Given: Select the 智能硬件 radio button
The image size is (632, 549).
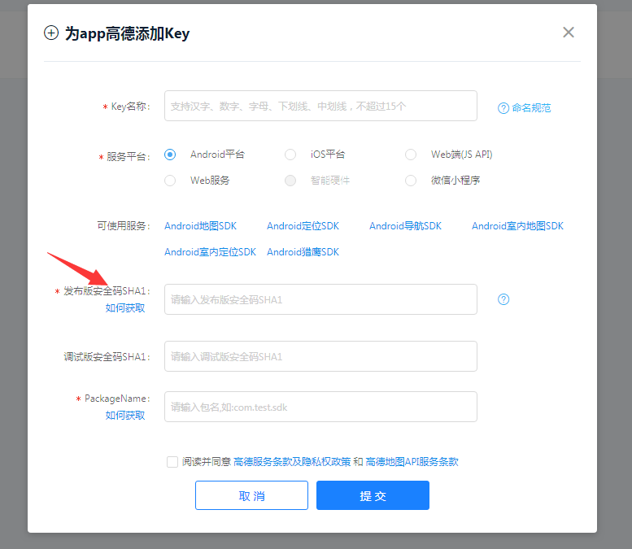Looking at the screenshot, I should pyautogui.click(x=290, y=181).
